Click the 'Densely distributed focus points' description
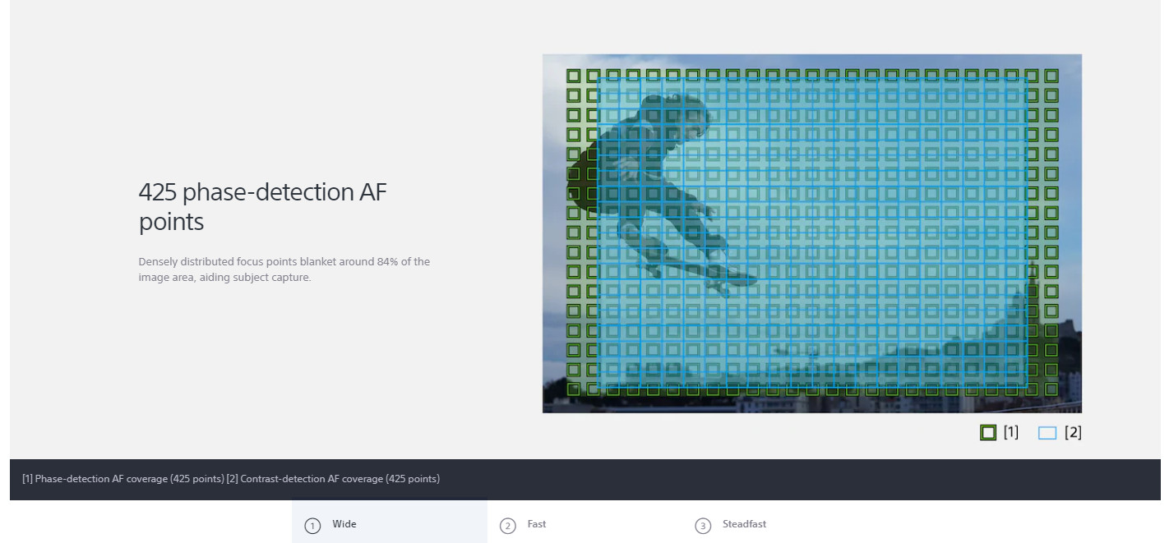1169x543 pixels. pos(284,269)
